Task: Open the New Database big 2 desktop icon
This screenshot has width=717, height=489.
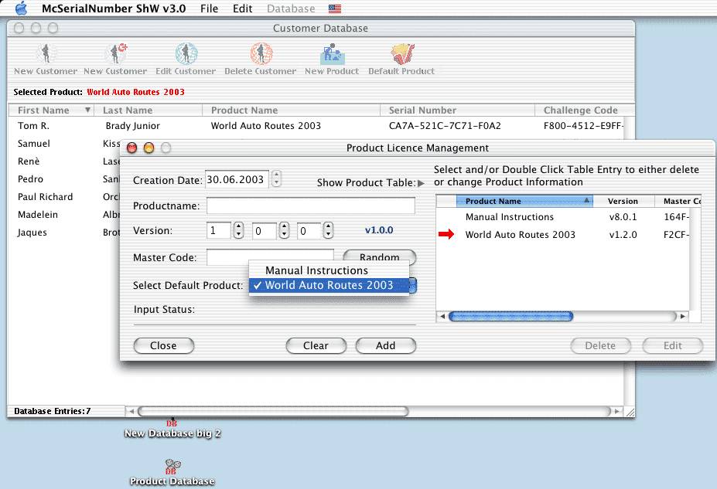Action: pyautogui.click(x=172, y=422)
